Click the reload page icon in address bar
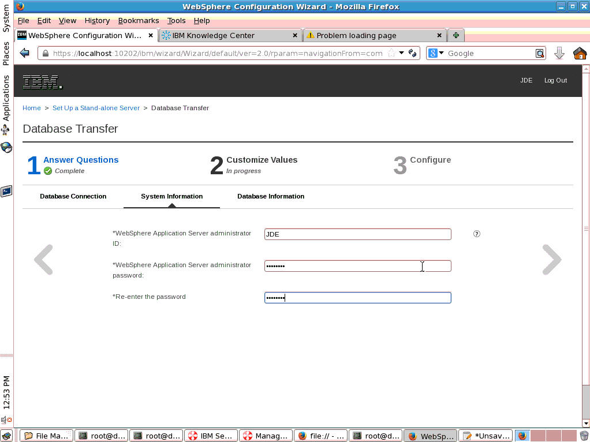 click(413, 53)
